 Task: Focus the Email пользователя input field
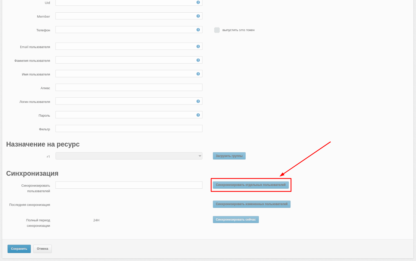[x=129, y=46]
